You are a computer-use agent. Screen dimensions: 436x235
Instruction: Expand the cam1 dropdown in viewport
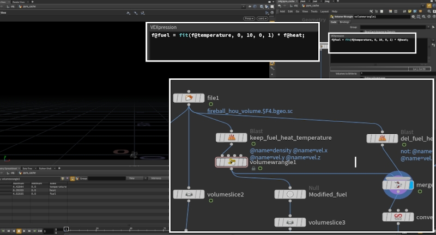point(262,18)
